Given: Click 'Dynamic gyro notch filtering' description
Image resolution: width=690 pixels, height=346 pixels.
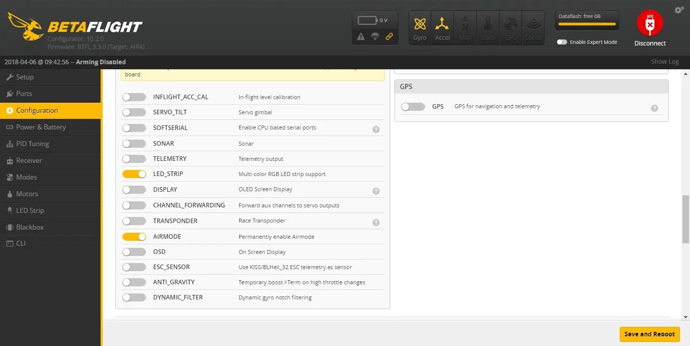Looking at the screenshot, I should click(x=275, y=297).
